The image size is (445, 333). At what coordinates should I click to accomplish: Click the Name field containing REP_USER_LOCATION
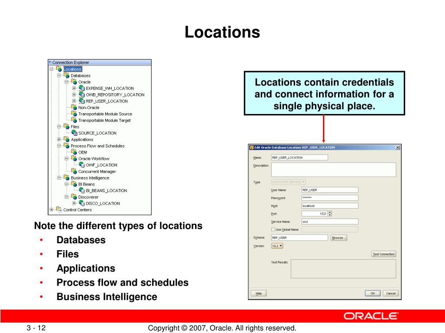tap(299, 157)
